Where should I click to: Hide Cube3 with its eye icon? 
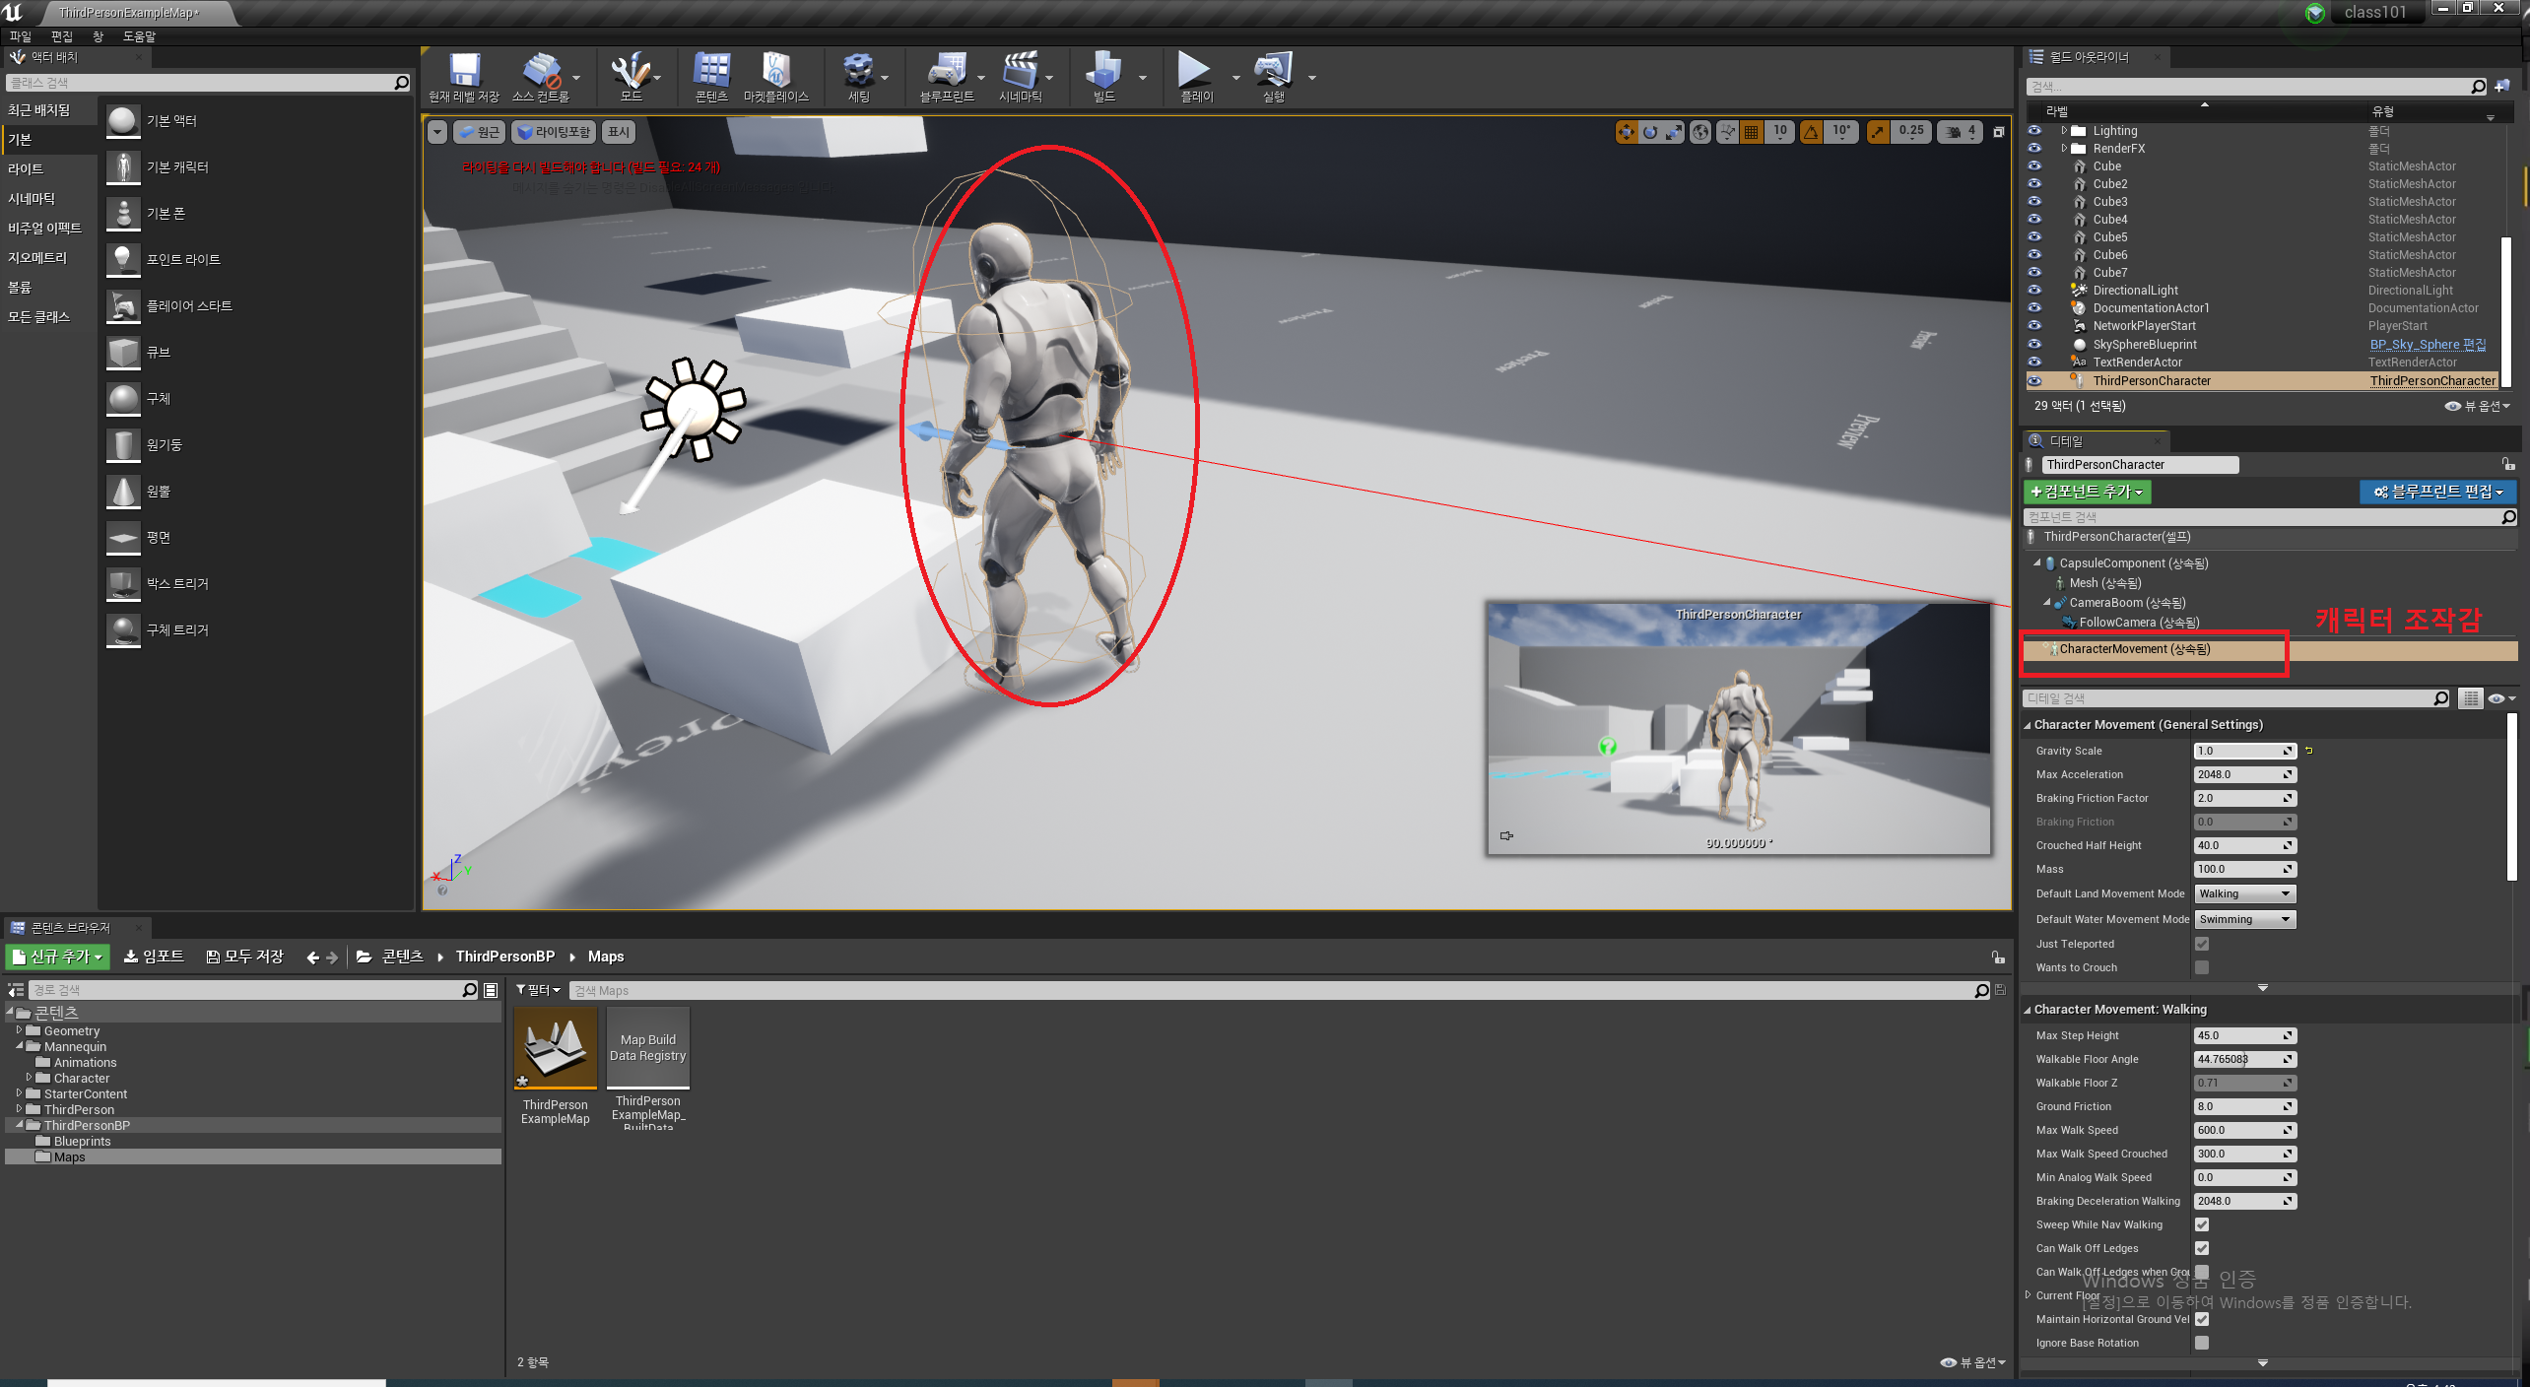(x=2034, y=201)
